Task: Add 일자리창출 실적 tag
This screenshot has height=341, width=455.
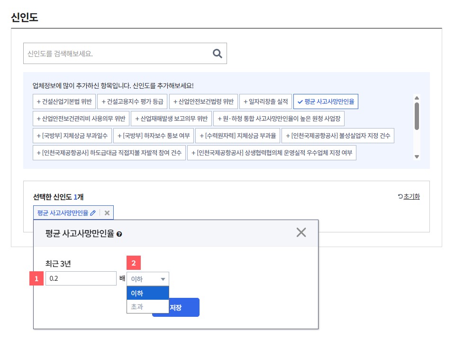Action: [265, 101]
